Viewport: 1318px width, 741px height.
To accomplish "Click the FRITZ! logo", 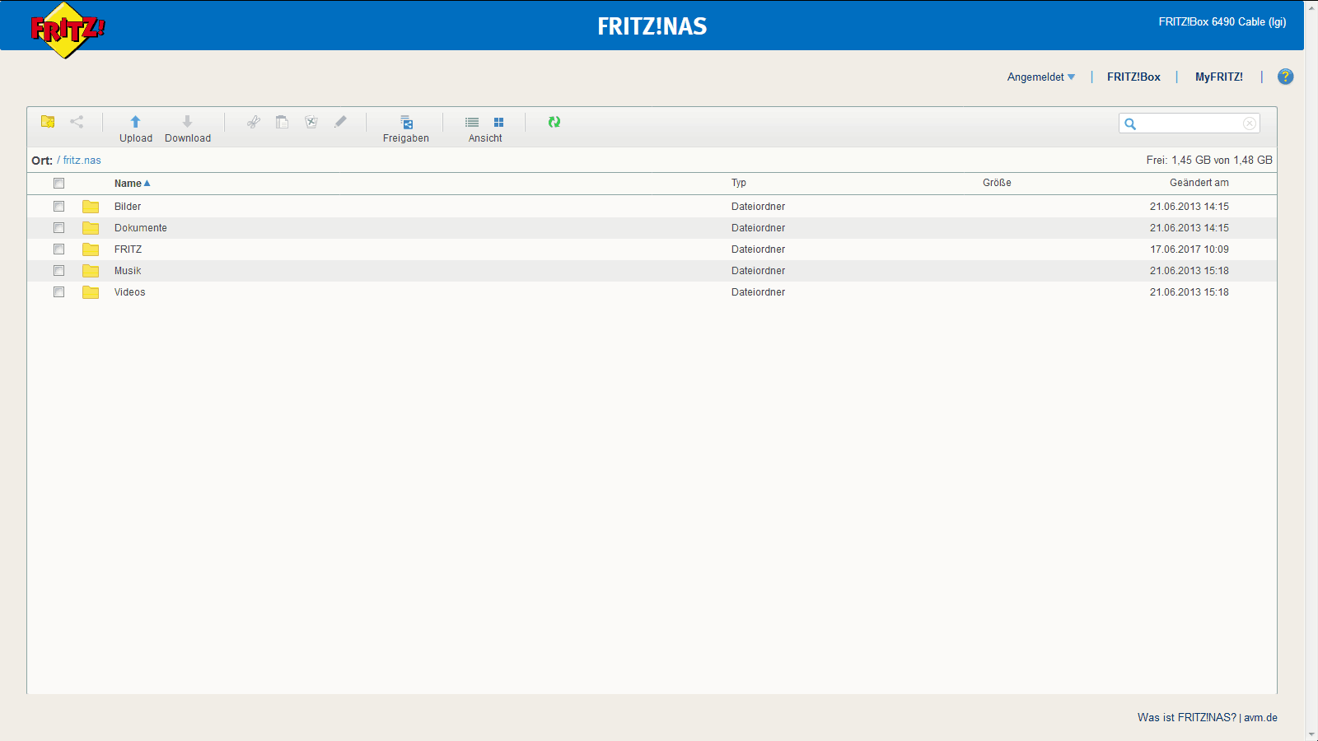I will coord(68,30).
